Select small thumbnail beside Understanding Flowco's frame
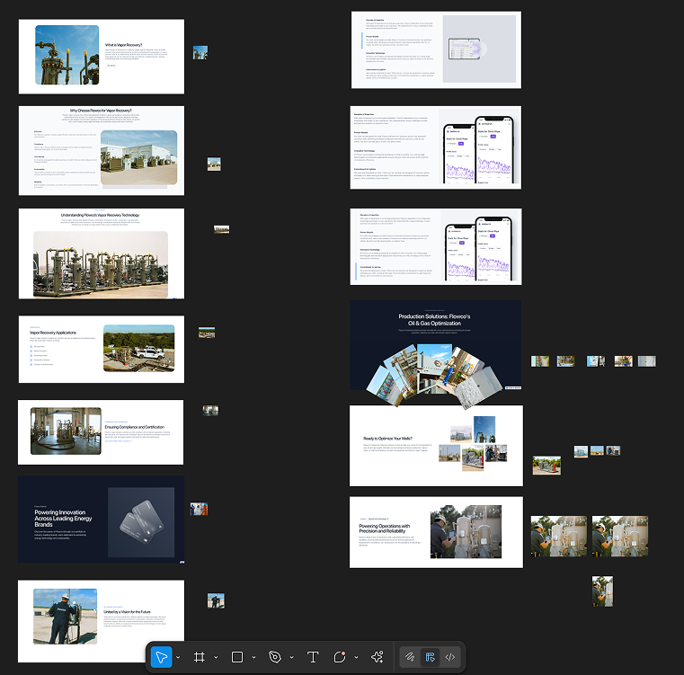 (222, 229)
